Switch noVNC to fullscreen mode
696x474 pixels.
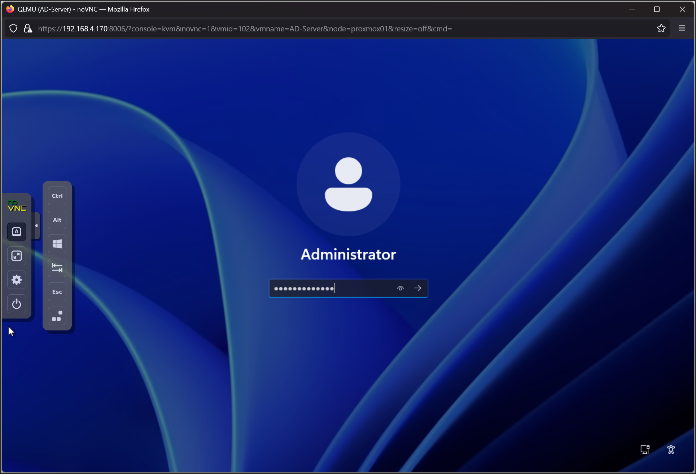click(17, 256)
